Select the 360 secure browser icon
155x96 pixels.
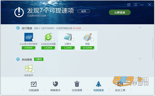[48, 37]
